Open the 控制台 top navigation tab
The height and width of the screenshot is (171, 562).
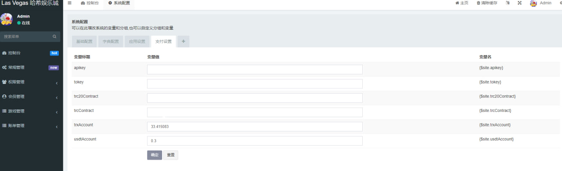tap(90, 3)
